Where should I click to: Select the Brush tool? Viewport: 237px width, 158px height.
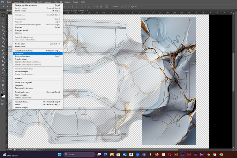point(3,42)
